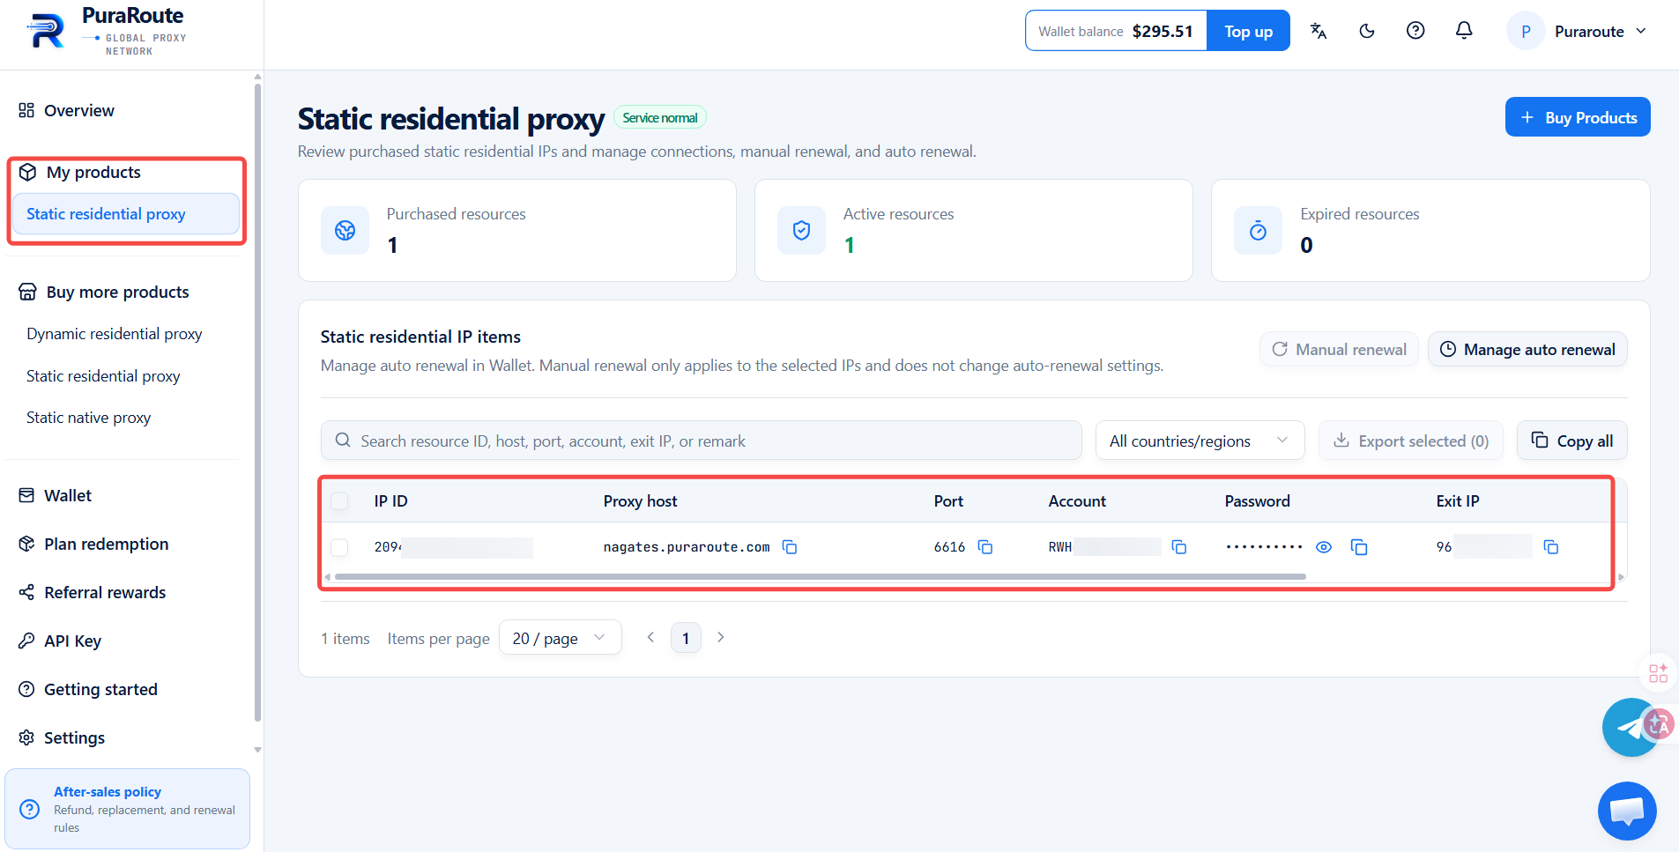Copy the exit IP

pyautogui.click(x=1551, y=547)
